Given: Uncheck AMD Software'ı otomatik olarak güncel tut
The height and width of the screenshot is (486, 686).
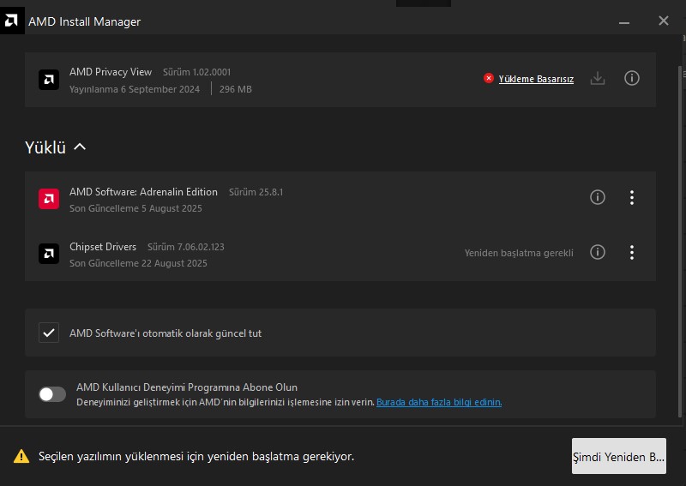Looking at the screenshot, I should pyautogui.click(x=49, y=333).
